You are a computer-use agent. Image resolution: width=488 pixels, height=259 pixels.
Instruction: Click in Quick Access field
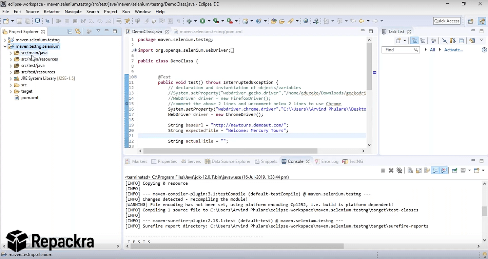(x=447, y=21)
